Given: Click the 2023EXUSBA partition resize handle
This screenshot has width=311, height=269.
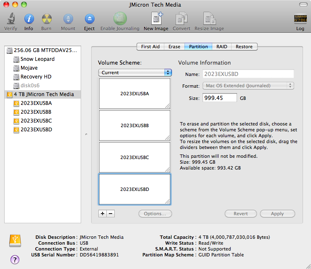Looking at the screenshot, I should [x=167, y=106].
